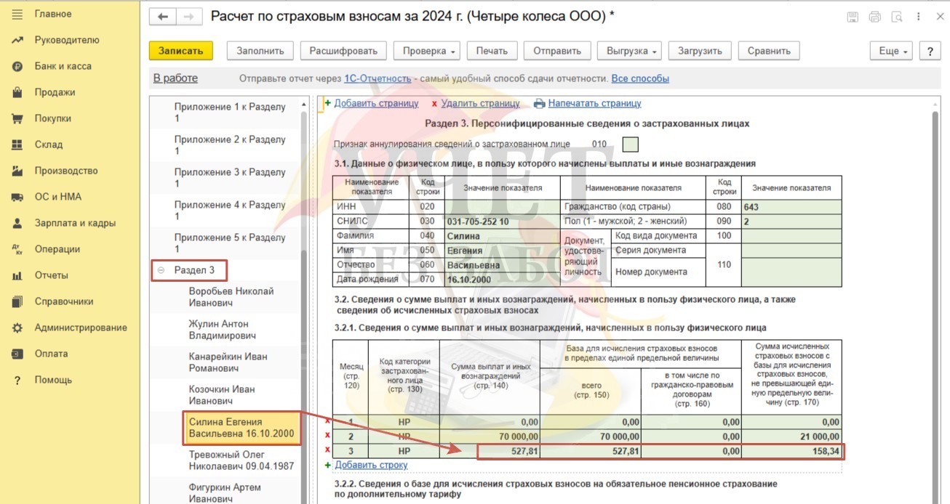Delete the month 2 row with its red x
Viewport: 950px width, 504px height.
[x=327, y=436]
